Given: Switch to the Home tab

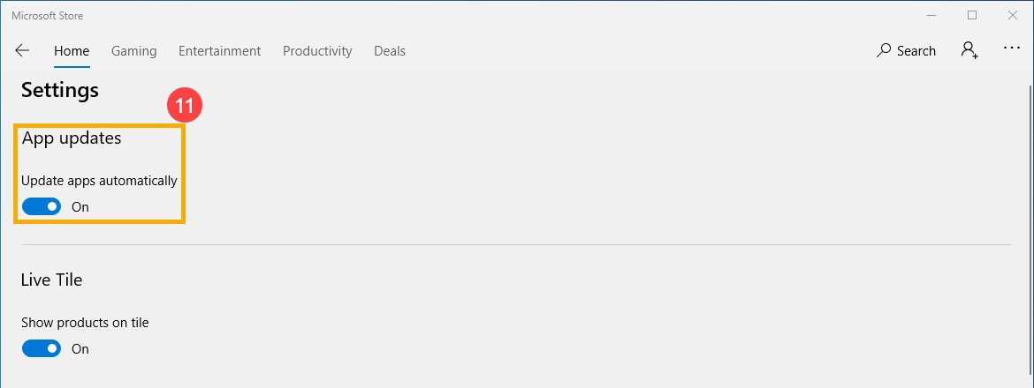Looking at the screenshot, I should click(x=72, y=51).
